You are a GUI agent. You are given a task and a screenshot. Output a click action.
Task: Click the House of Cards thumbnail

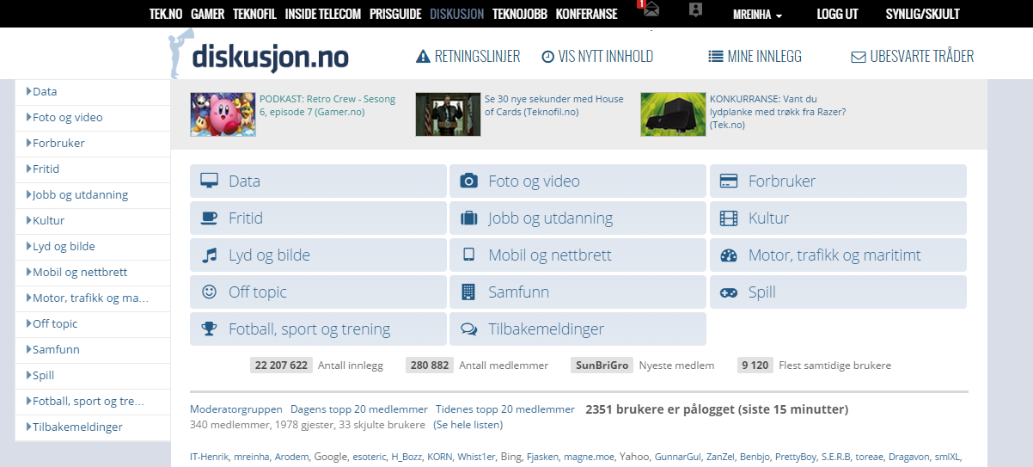coord(448,114)
